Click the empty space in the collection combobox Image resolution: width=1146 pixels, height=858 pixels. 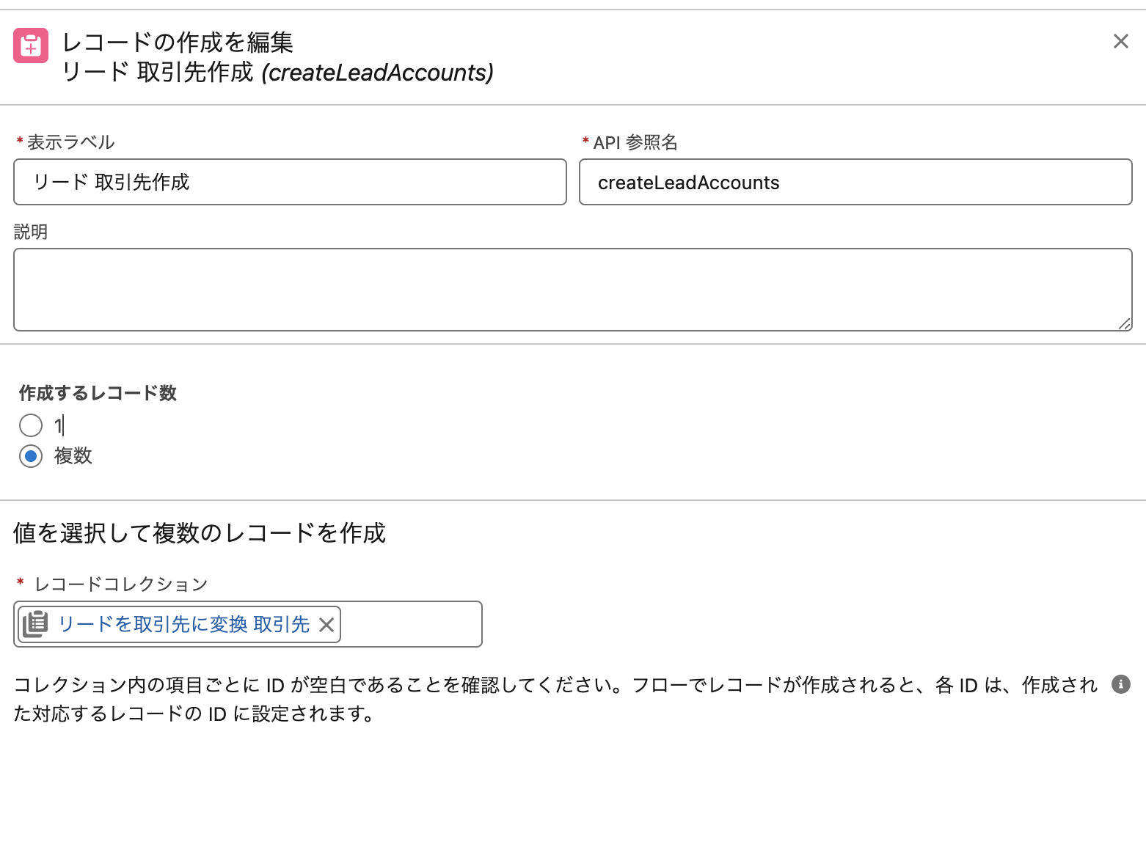pos(411,624)
